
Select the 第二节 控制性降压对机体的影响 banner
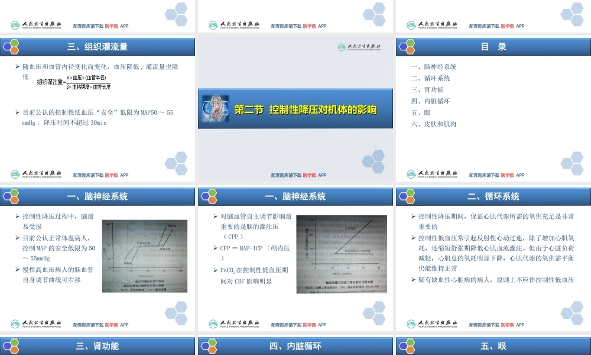coord(295,108)
